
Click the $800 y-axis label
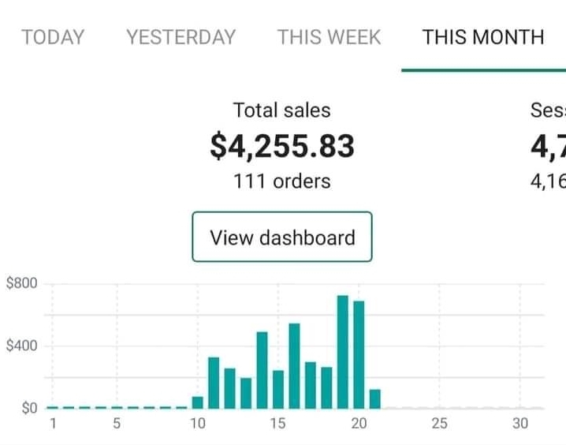21,284
